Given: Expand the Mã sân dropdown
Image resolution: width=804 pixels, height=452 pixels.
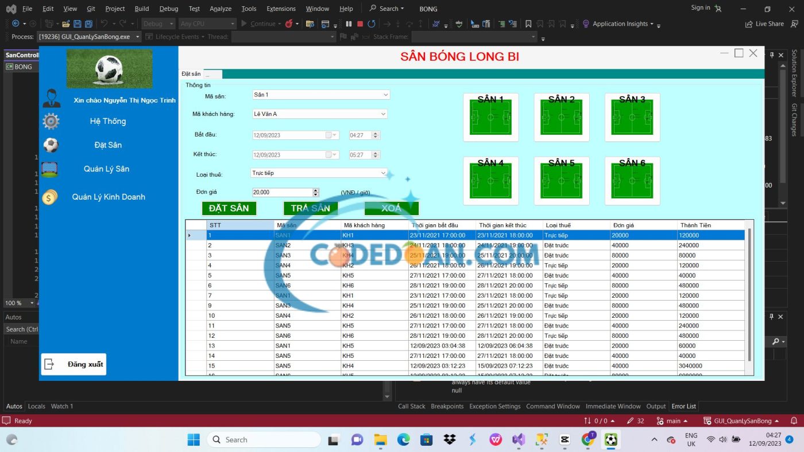Looking at the screenshot, I should (385, 95).
